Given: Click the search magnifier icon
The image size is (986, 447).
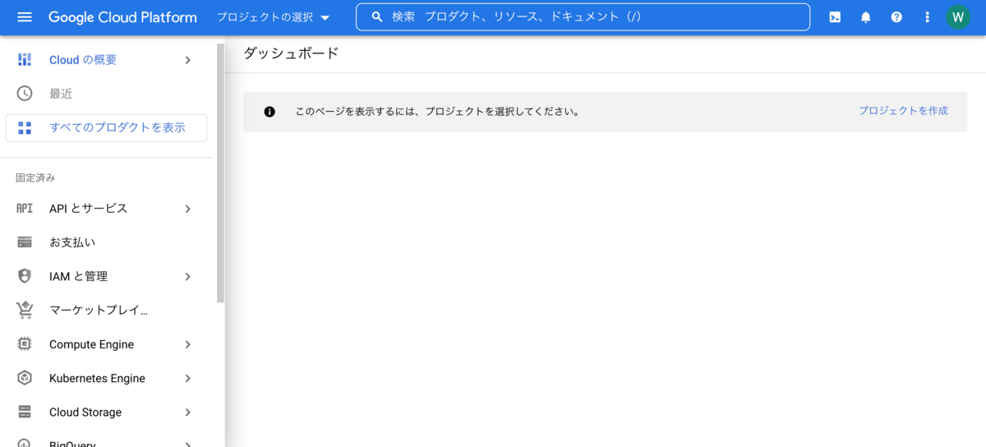Looking at the screenshot, I should (x=377, y=17).
